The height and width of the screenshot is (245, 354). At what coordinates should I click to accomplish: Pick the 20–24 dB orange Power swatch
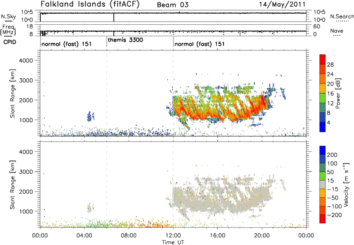[323, 79]
